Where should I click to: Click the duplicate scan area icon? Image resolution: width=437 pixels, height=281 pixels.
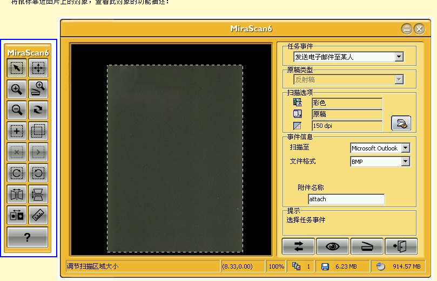click(x=38, y=131)
